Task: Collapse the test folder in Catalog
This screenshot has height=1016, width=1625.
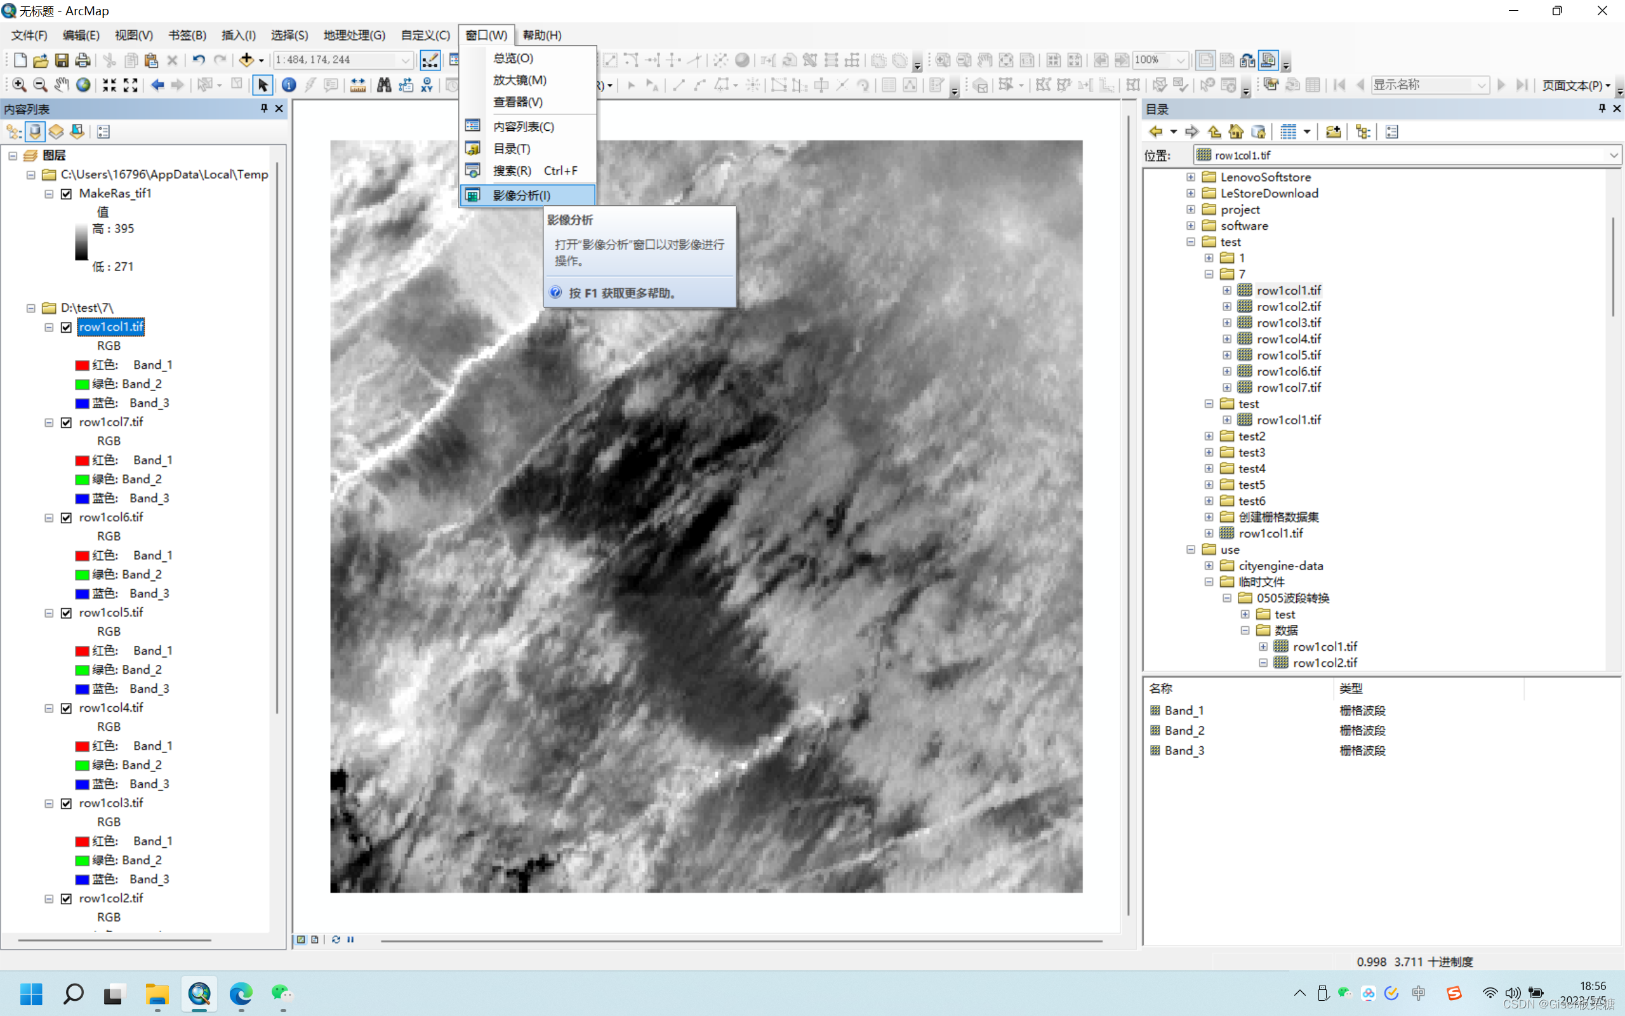Action: tap(1191, 242)
